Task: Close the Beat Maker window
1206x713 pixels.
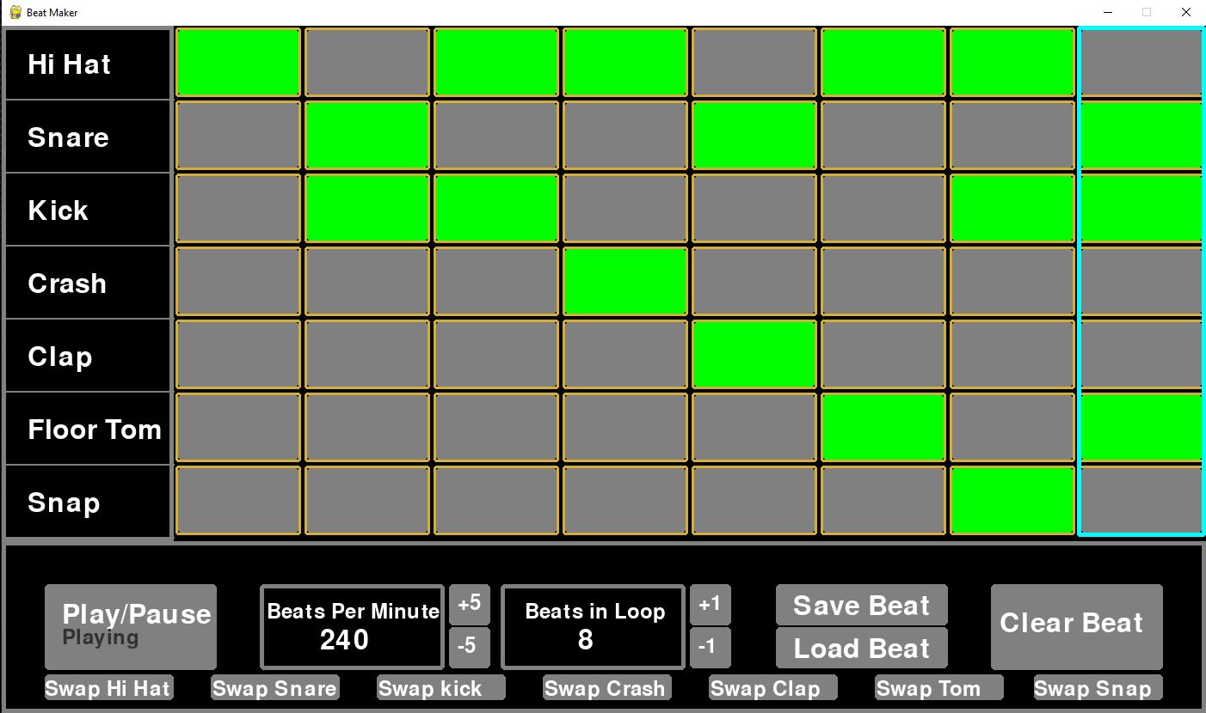Action: (1186, 12)
